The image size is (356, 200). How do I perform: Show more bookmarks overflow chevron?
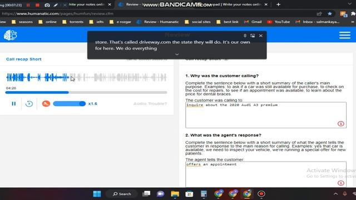pyautogui.click(x=353, y=22)
